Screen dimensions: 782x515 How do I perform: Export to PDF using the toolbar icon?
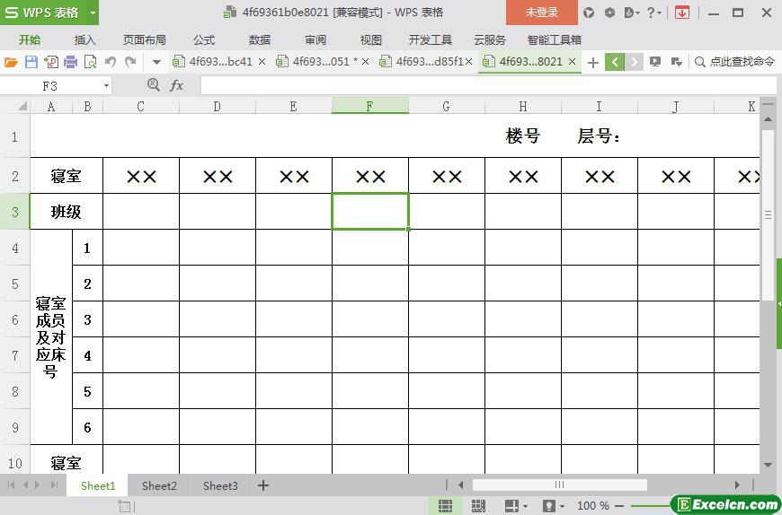[x=51, y=62]
